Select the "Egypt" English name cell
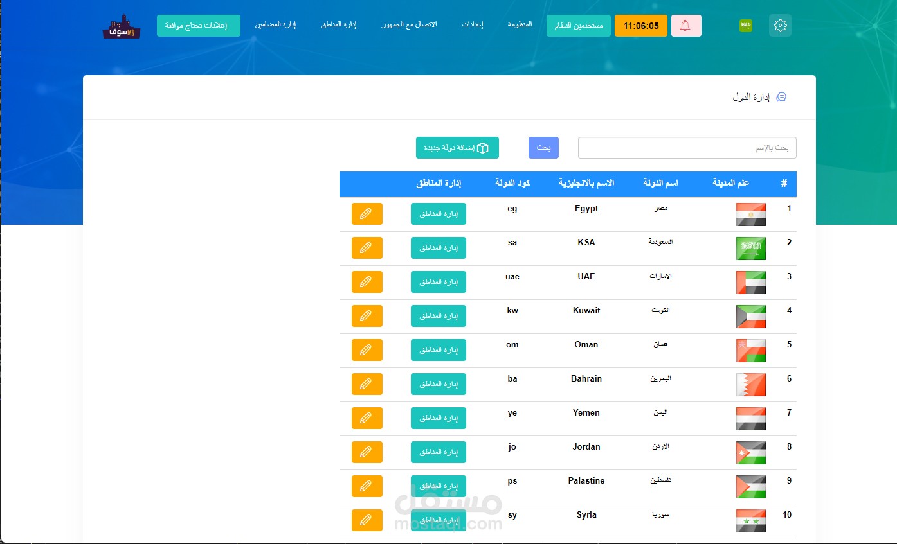 coord(586,209)
